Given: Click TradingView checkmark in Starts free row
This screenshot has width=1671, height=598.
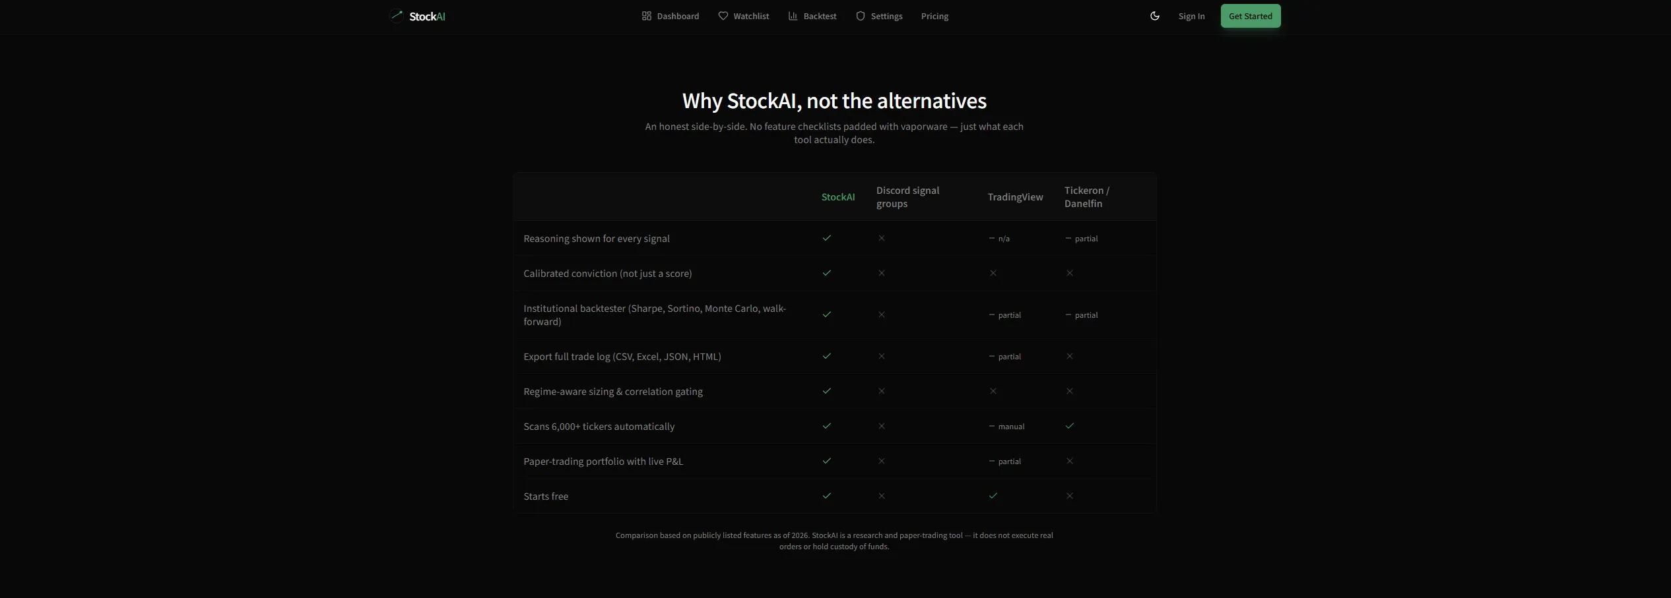Looking at the screenshot, I should 993,496.
